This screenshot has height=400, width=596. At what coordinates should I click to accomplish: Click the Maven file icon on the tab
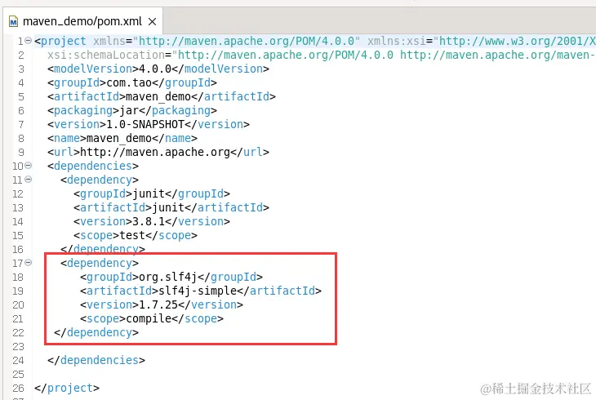(13, 21)
